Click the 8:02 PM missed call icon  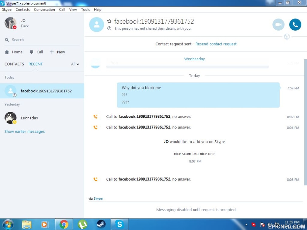pyautogui.click(x=95, y=117)
